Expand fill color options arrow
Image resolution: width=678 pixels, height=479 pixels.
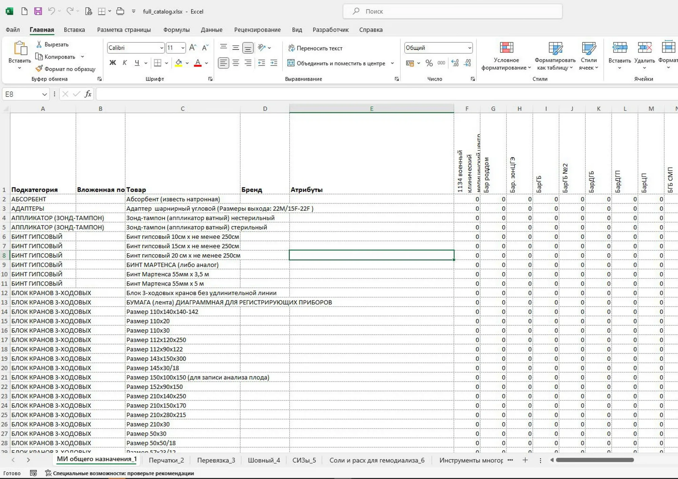186,63
